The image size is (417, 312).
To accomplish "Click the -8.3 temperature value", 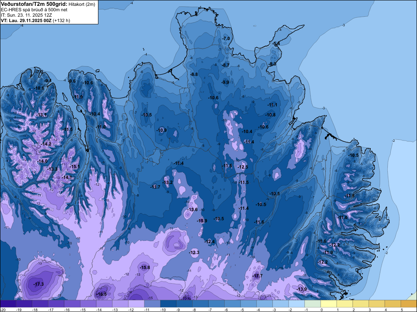I will click(272, 64).
